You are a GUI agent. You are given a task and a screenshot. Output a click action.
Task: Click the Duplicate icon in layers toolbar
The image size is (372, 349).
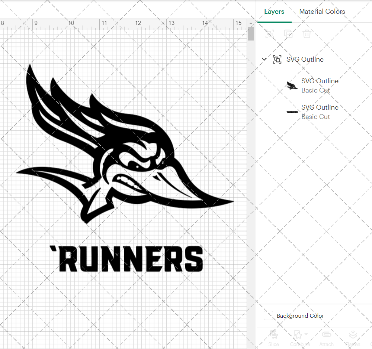point(288,34)
